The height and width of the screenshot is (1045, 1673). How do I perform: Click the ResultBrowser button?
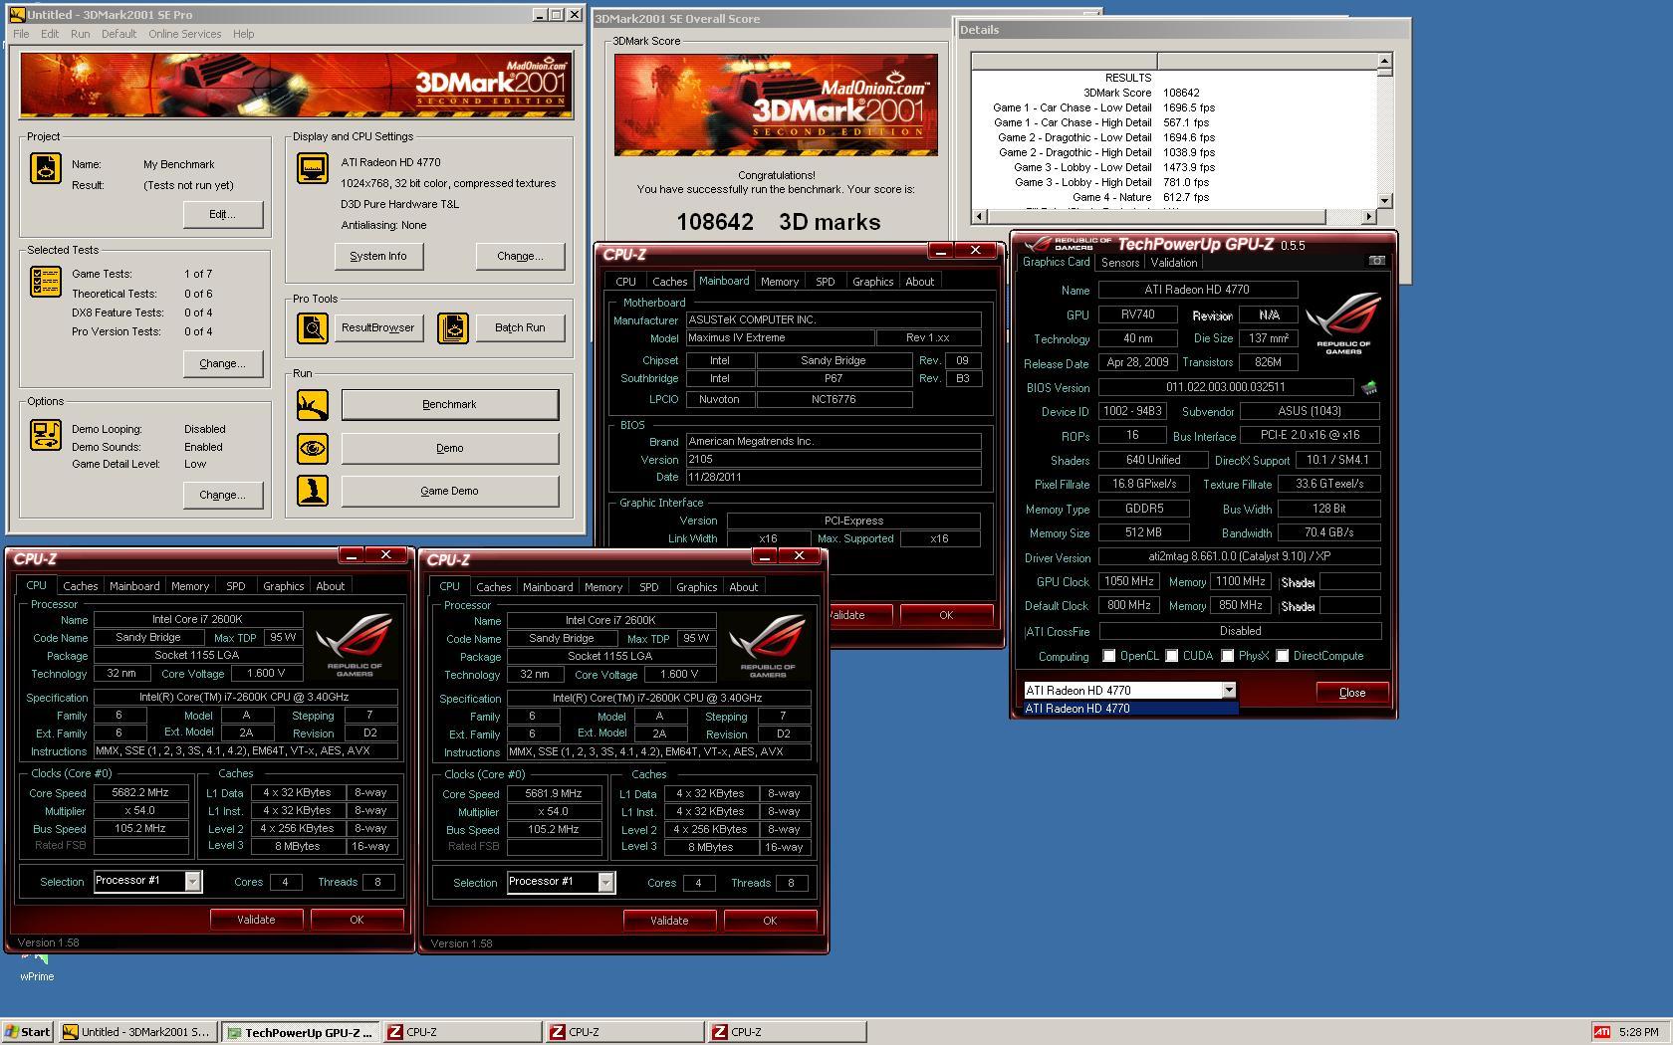[378, 327]
